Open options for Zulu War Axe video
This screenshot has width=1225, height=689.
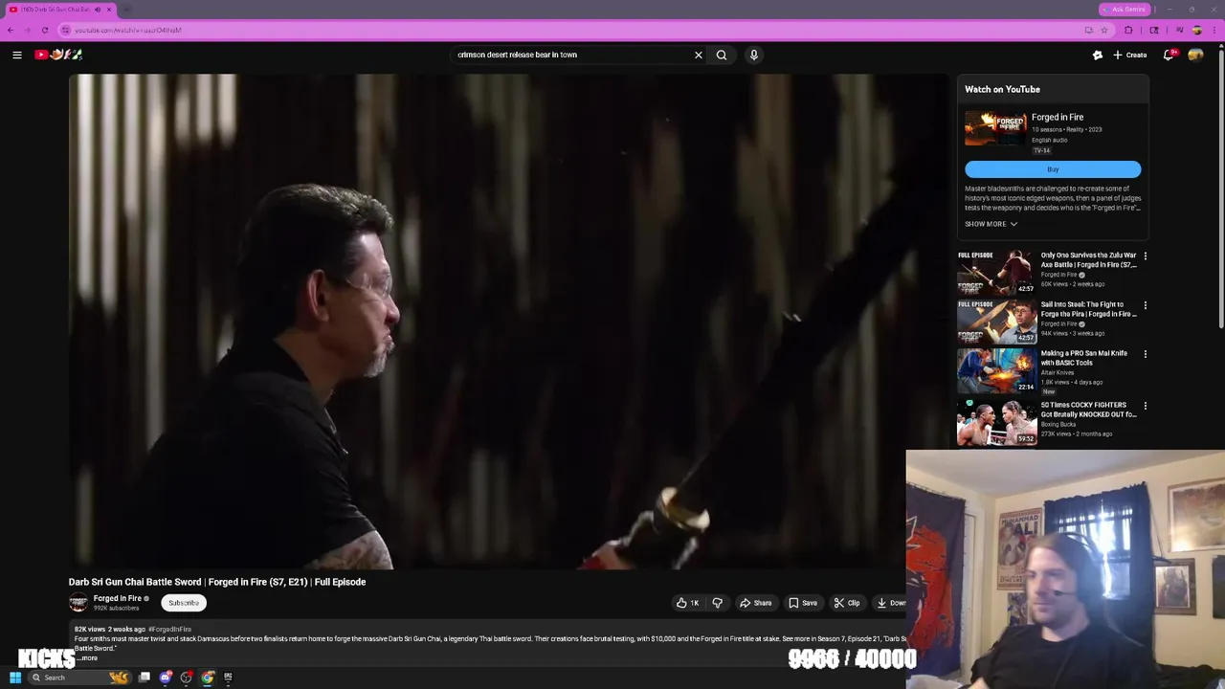click(x=1145, y=256)
